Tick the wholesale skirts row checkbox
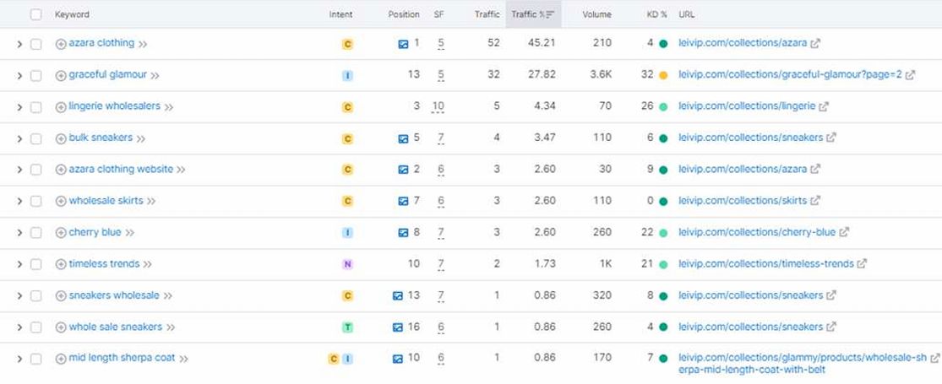 pyautogui.click(x=36, y=202)
